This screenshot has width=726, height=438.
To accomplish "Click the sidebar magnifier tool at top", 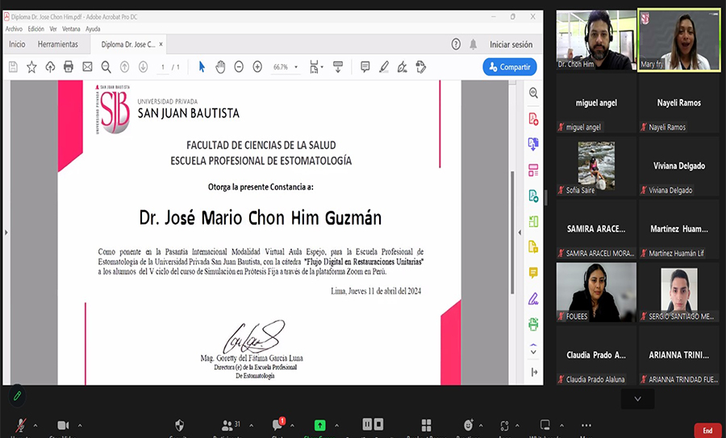I will [x=533, y=93].
